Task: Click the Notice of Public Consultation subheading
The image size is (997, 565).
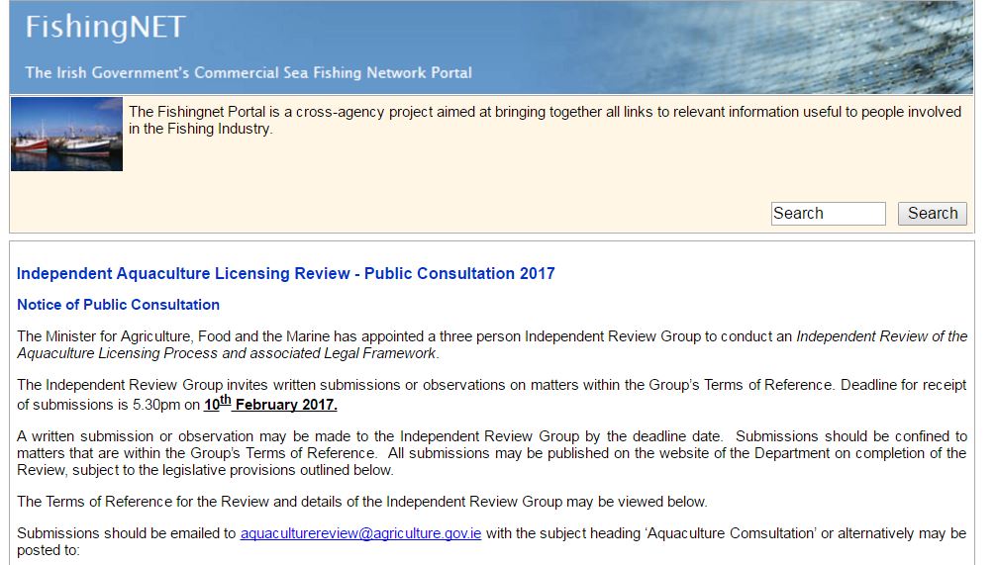Action: point(118,305)
